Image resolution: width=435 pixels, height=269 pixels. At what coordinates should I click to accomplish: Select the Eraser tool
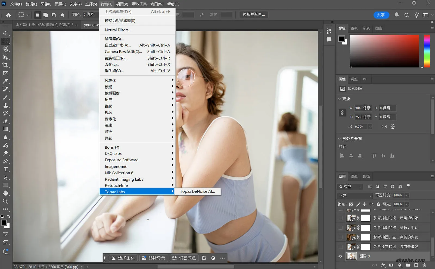(x=5, y=121)
